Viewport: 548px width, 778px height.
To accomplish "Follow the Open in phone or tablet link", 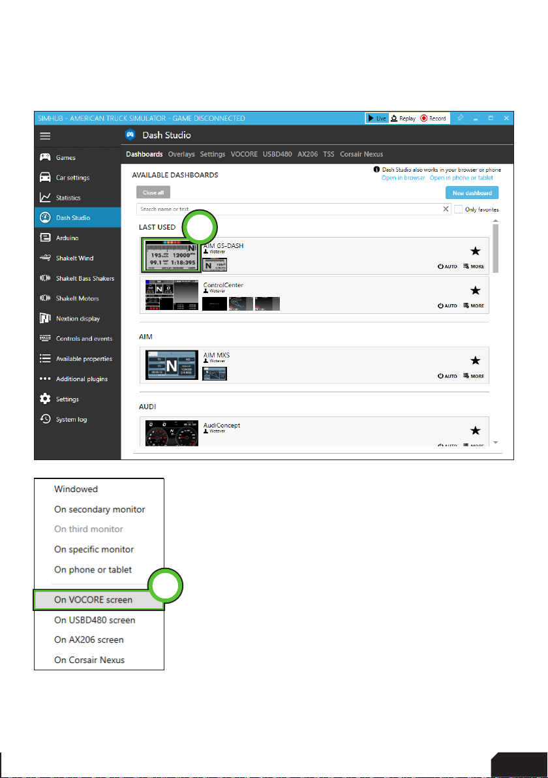I will click(x=461, y=178).
